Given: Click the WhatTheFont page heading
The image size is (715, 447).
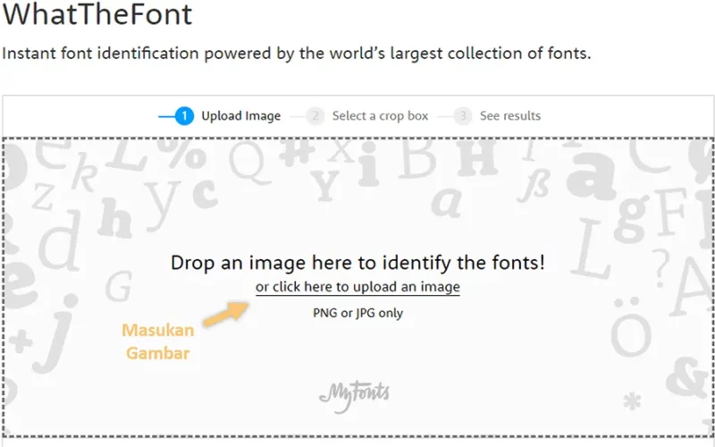Looking at the screenshot, I should click(97, 13).
